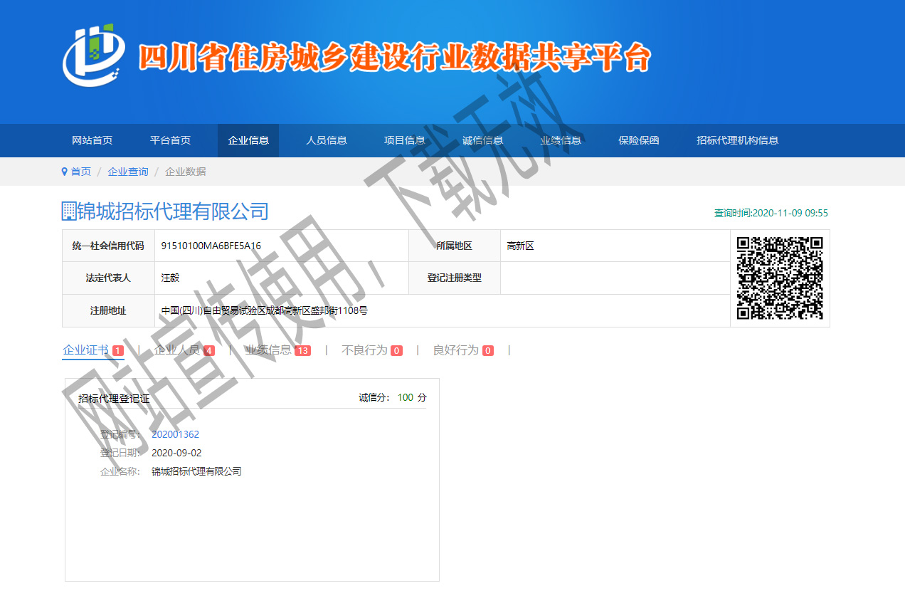Select 企业信息 in navigation bar
The image size is (905, 598).
tap(248, 140)
